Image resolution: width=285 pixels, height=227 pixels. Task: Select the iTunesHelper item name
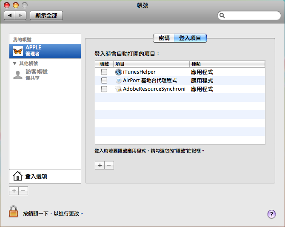click(139, 72)
